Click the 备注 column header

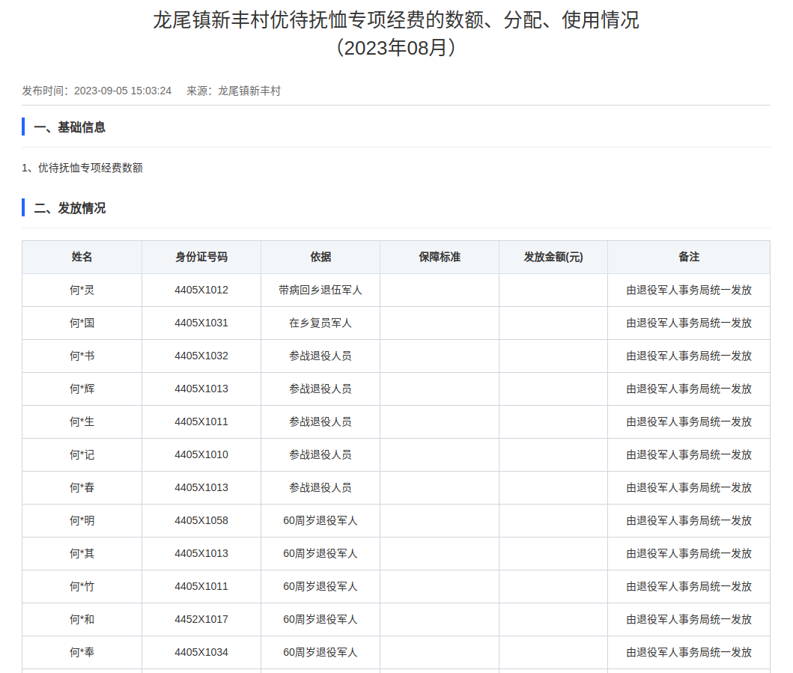pos(689,258)
